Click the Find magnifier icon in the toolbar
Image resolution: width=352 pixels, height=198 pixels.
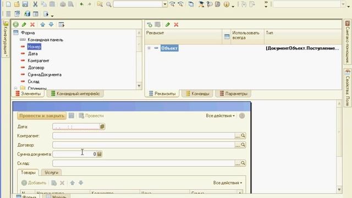point(109,4)
